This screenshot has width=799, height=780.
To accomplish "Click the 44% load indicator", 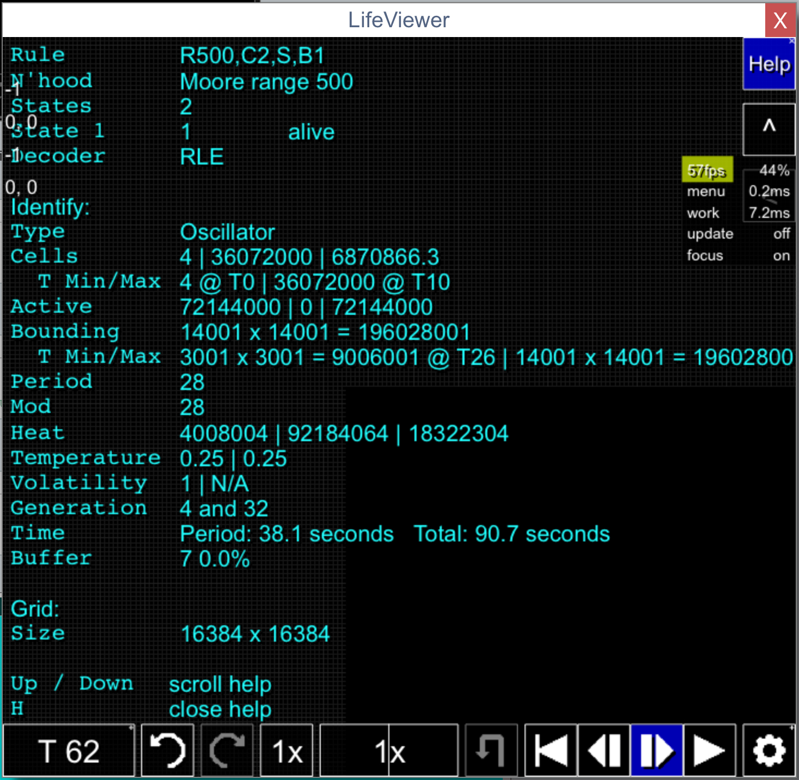I will click(x=774, y=170).
